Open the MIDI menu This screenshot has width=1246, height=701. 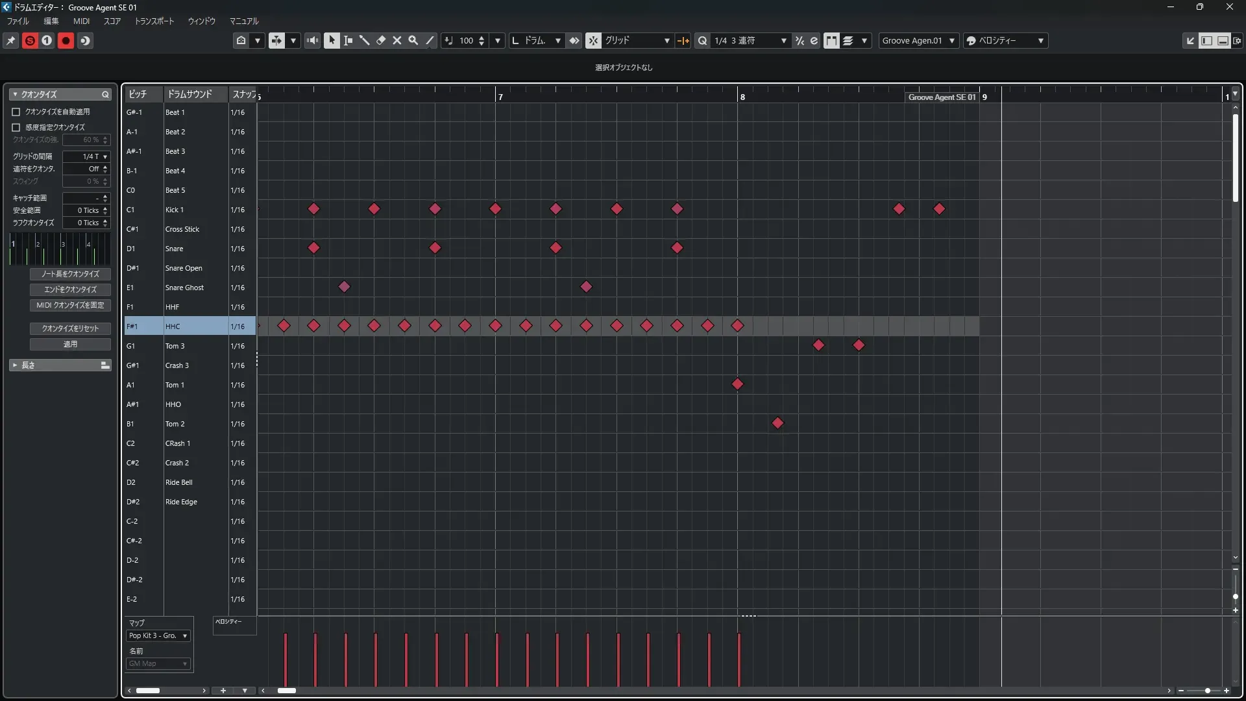[81, 21]
